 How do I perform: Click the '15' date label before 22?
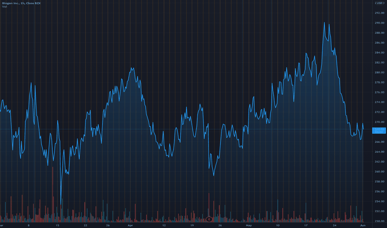click(x=57, y=225)
